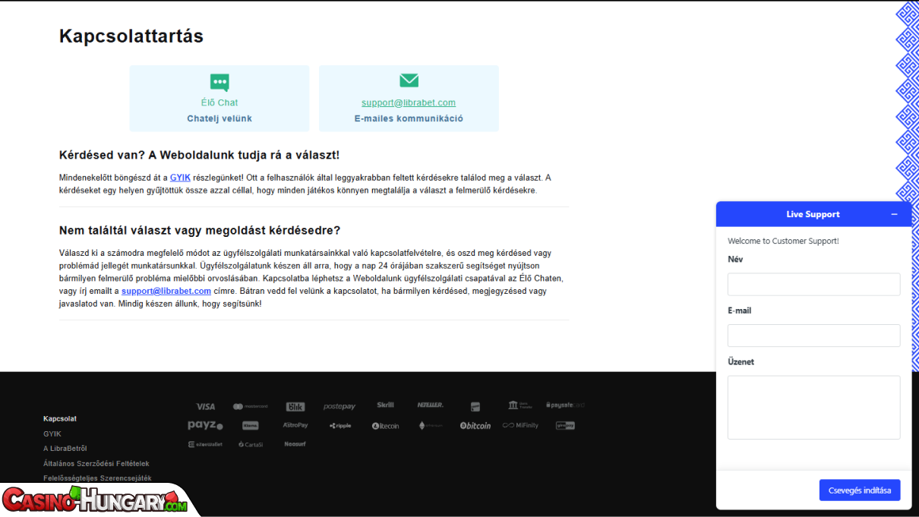Screen dimensions: 919x517
Task: Minimize the Live Support chat widget
Action: (894, 214)
